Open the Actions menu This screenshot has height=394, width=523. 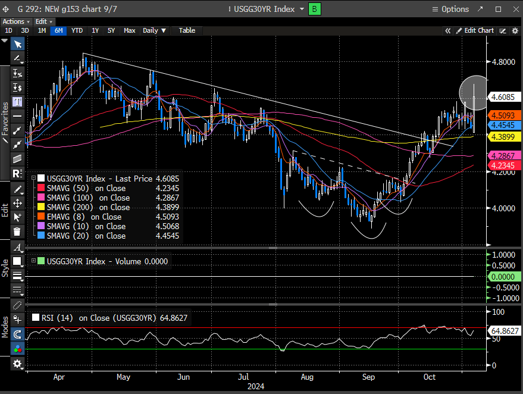[15, 21]
